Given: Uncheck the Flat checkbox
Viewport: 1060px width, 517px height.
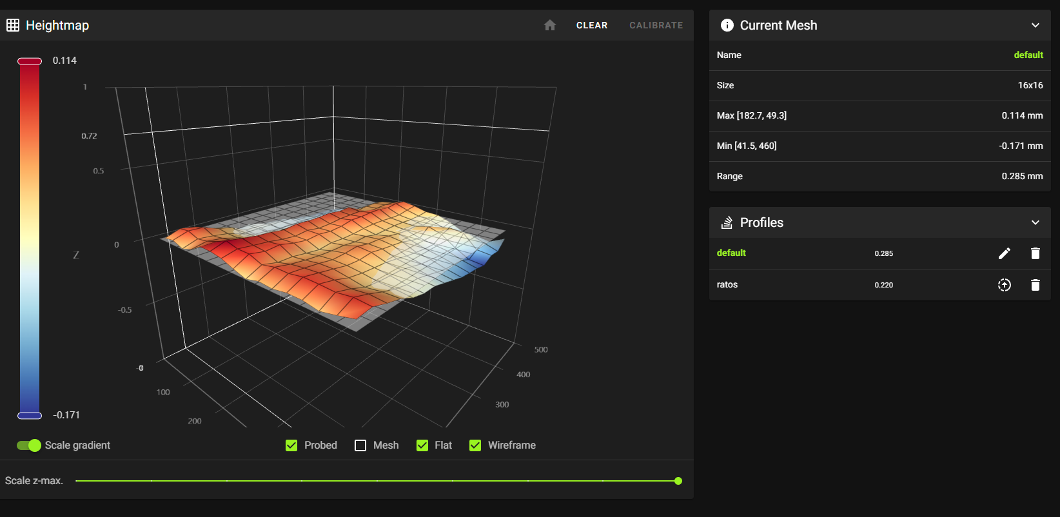Looking at the screenshot, I should [422, 445].
